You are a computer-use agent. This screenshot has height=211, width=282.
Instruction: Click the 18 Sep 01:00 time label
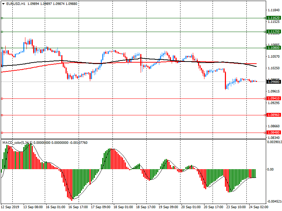pos(123,207)
